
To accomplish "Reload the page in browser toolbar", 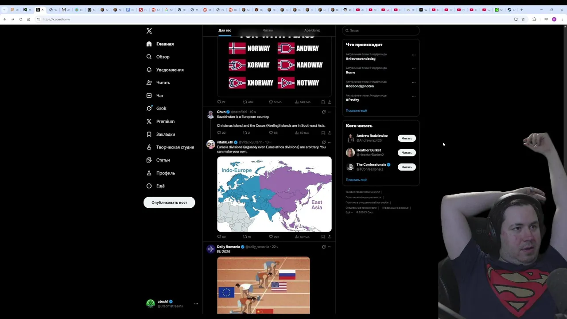I will tap(20, 19).
